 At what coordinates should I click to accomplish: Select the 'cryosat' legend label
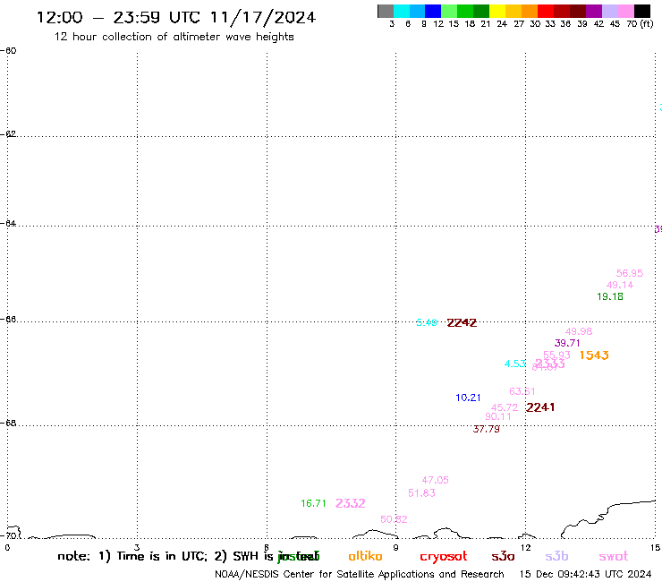click(x=444, y=557)
